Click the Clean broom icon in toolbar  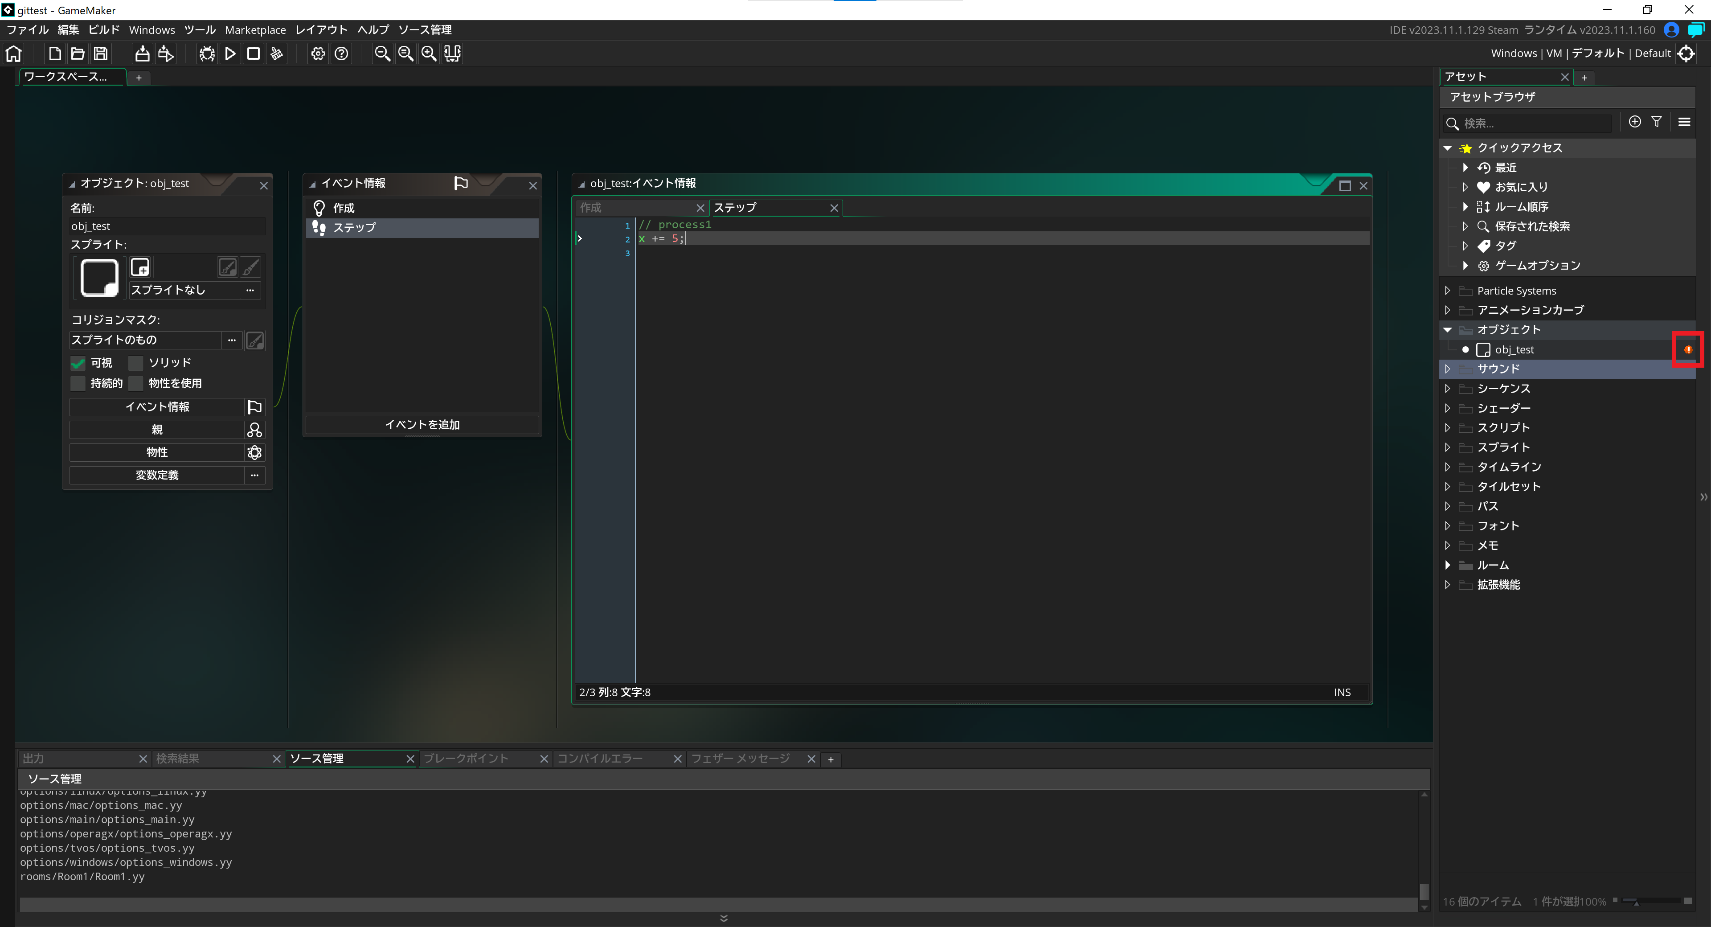click(x=276, y=54)
